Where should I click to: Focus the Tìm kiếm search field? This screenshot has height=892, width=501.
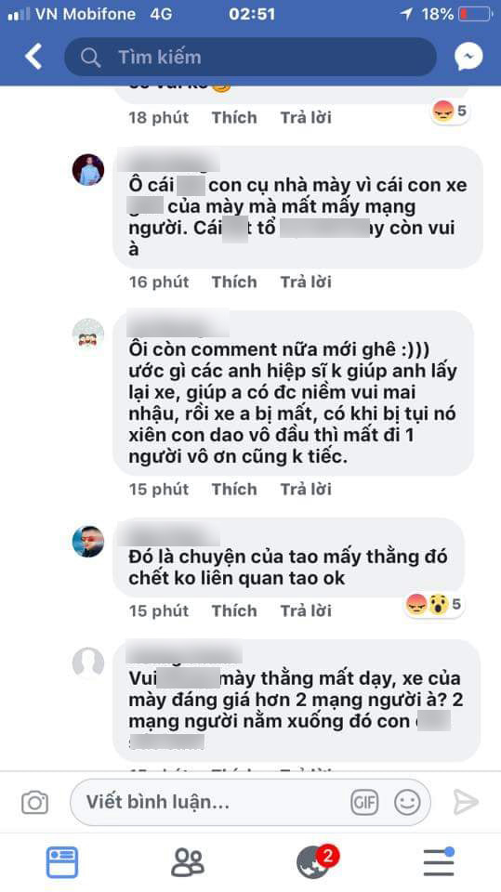pyautogui.click(x=251, y=57)
